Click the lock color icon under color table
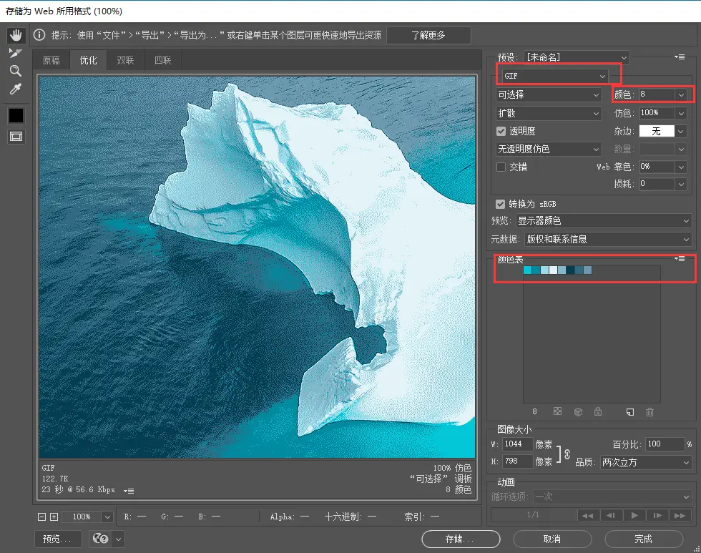Screen dimensions: 701x553 coord(598,412)
